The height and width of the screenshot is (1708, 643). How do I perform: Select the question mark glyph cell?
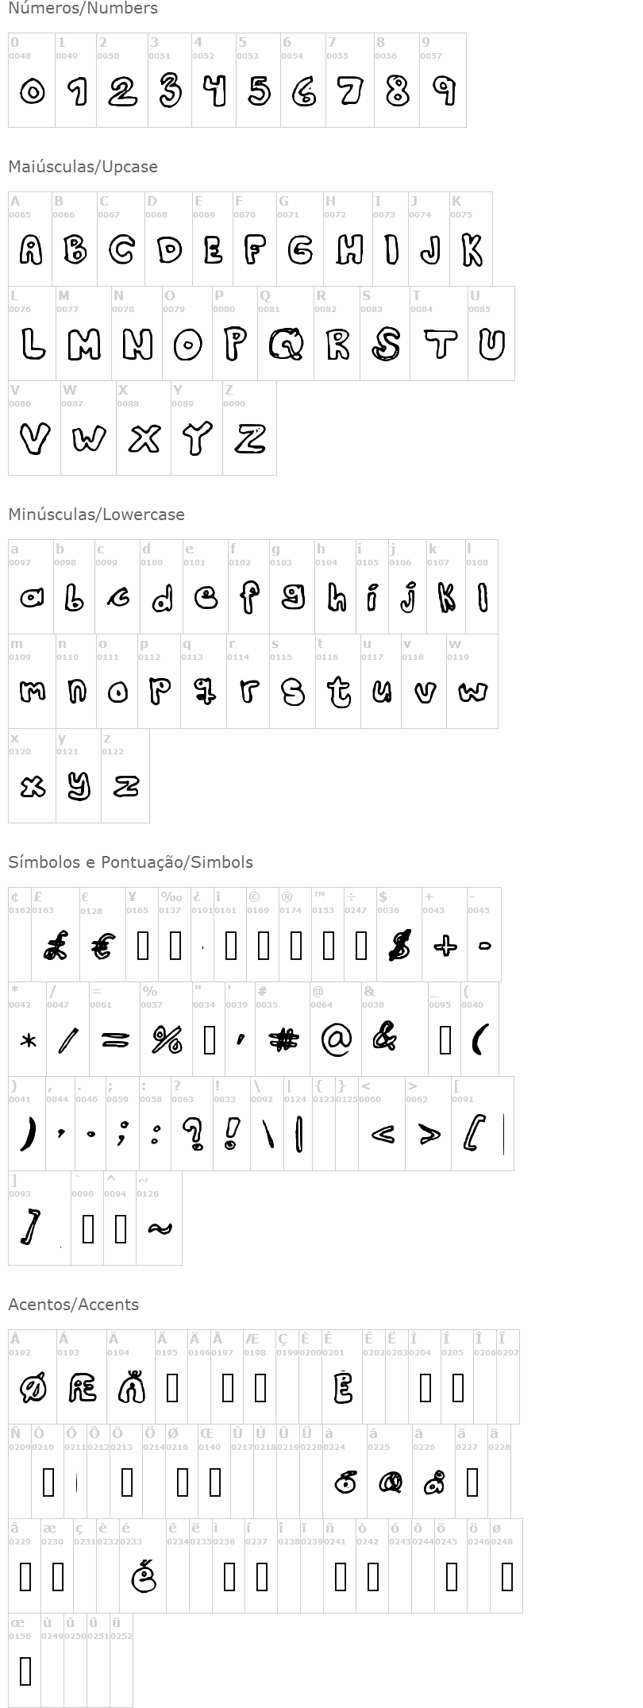point(192,1124)
